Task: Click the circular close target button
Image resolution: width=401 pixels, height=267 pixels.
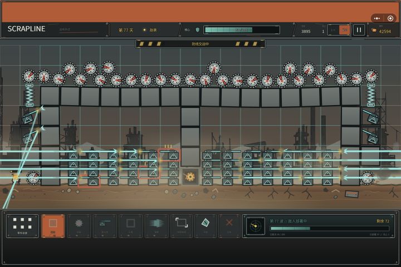Action: 390,18
